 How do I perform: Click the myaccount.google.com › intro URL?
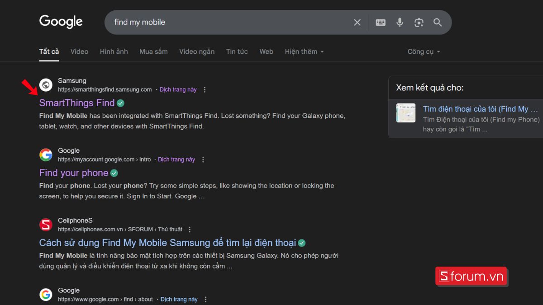[105, 160]
